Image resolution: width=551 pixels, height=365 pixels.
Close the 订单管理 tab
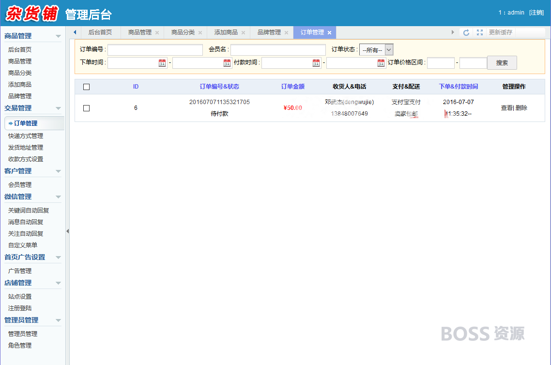click(x=330, y=32)
